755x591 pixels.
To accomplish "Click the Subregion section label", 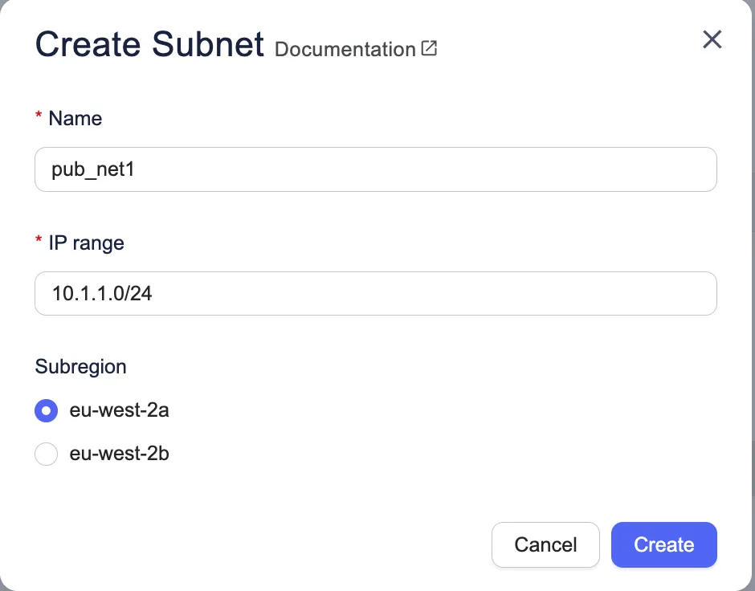I will click(x=80, y=367).
